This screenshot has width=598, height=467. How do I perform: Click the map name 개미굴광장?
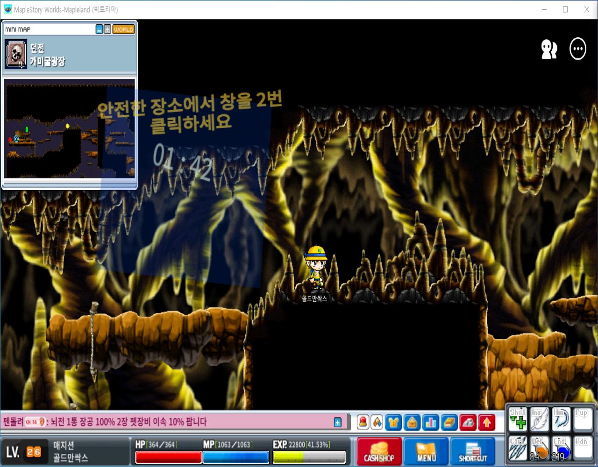coord(48,61)
